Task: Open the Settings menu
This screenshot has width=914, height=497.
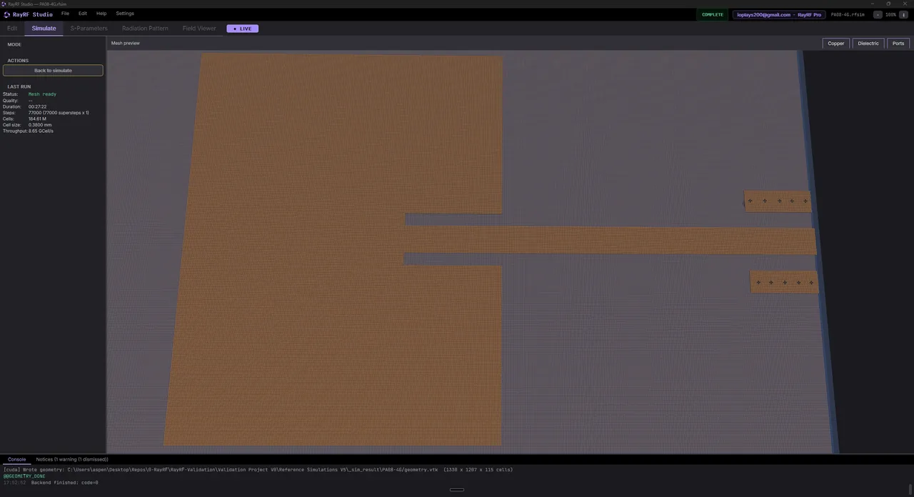Action: point(125,14)
